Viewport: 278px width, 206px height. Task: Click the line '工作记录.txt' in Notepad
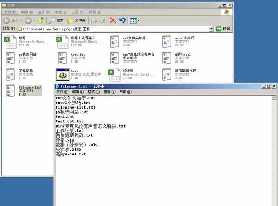(x=69, y=131)
